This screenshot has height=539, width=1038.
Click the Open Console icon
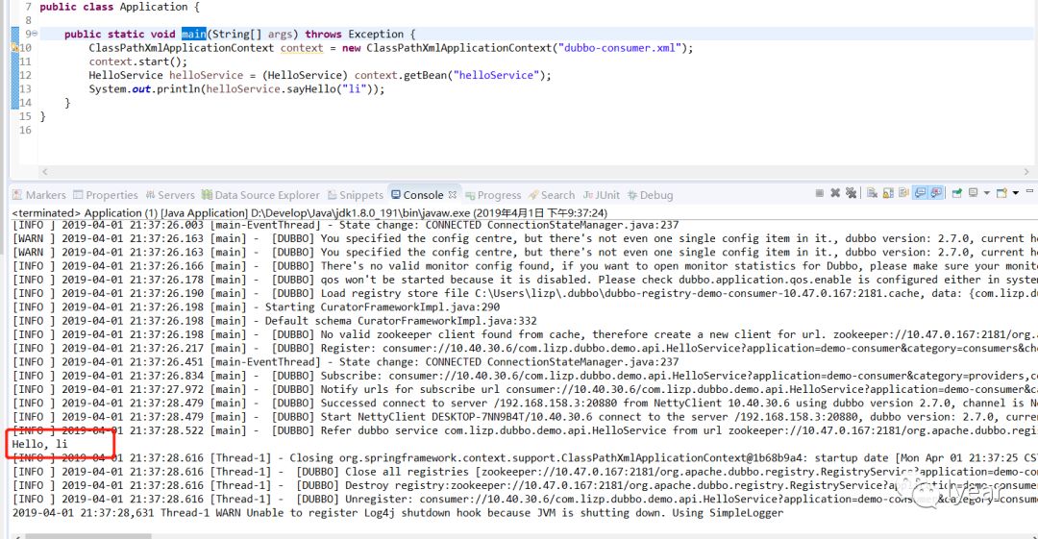tap(1001, 193)
